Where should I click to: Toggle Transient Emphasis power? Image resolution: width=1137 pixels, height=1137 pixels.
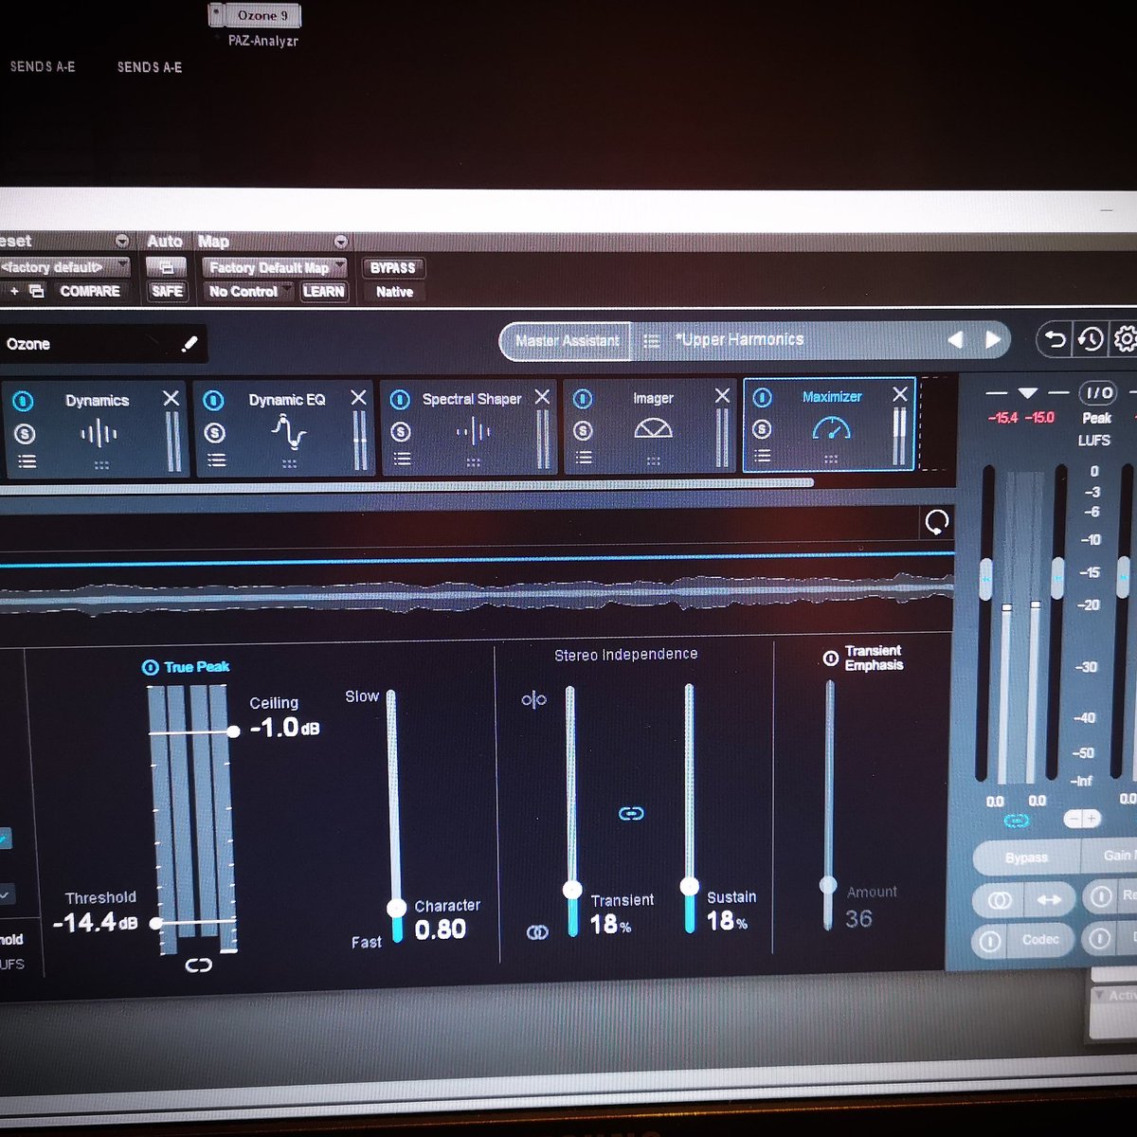831,658
